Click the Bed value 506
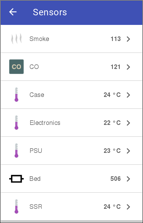 115,179
